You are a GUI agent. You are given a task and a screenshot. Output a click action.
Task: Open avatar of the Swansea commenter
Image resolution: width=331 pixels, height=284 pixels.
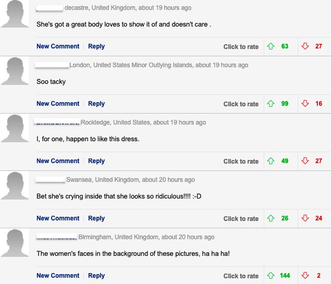pyautogui.click(x=15, y=186)
